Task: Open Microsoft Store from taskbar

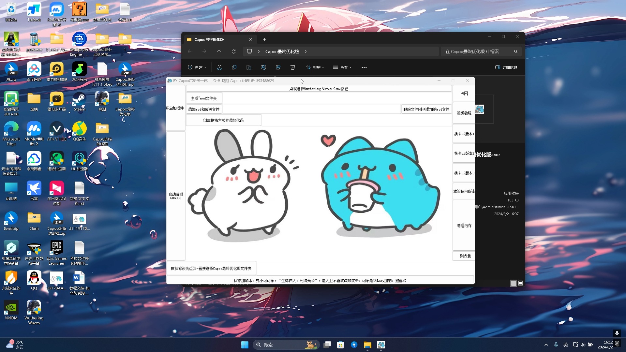Action: pyautogui.click(x=341, y=345)
